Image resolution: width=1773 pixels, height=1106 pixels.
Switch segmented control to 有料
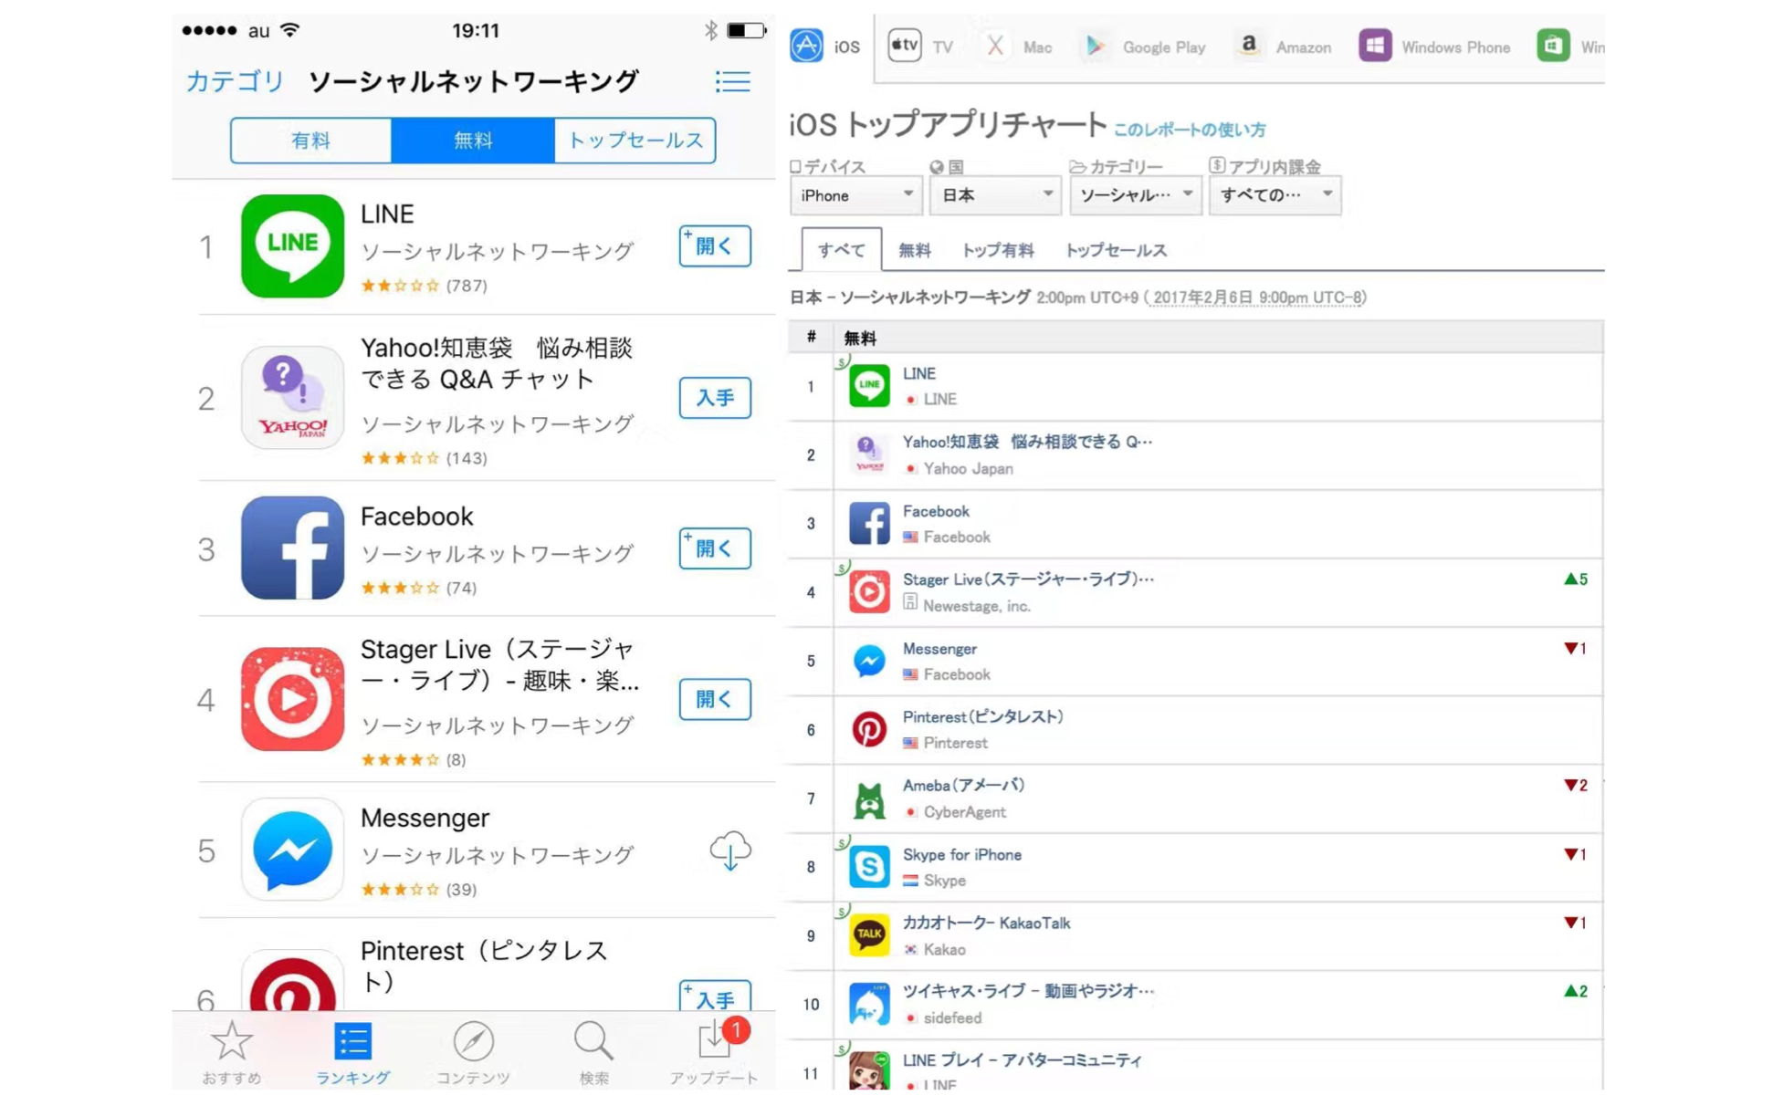point(310,141)
